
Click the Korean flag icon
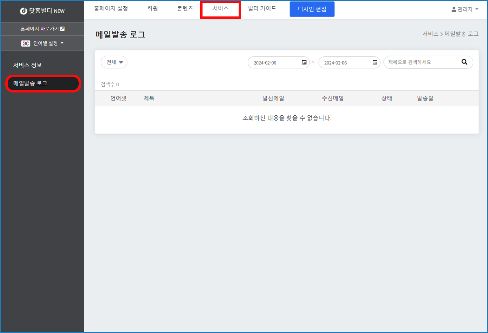click(x=26, y=43)
